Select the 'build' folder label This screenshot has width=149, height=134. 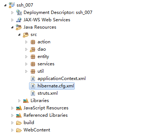tap(29, 123)
